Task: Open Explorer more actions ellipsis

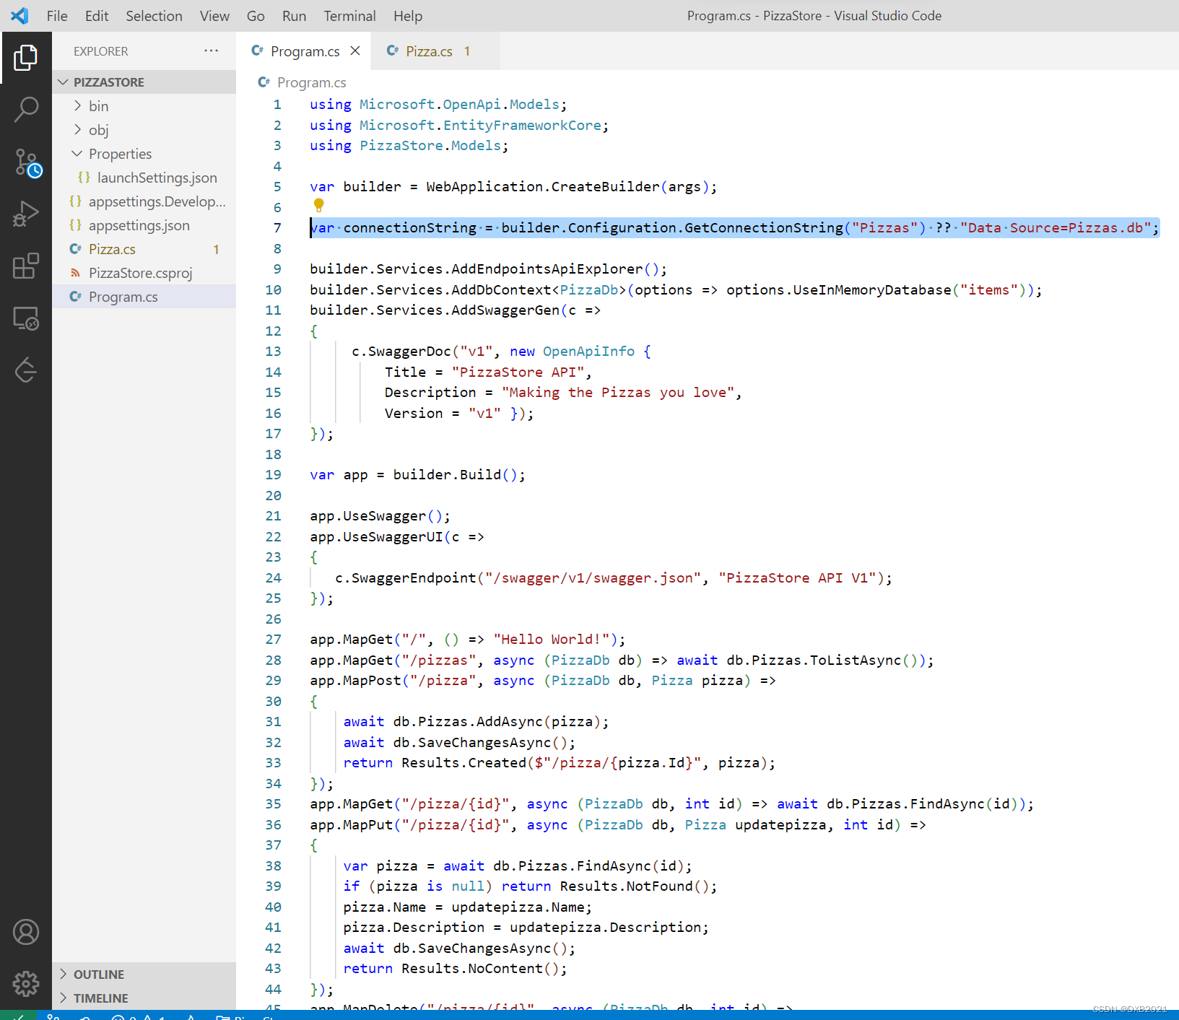Action: (211, 51)
